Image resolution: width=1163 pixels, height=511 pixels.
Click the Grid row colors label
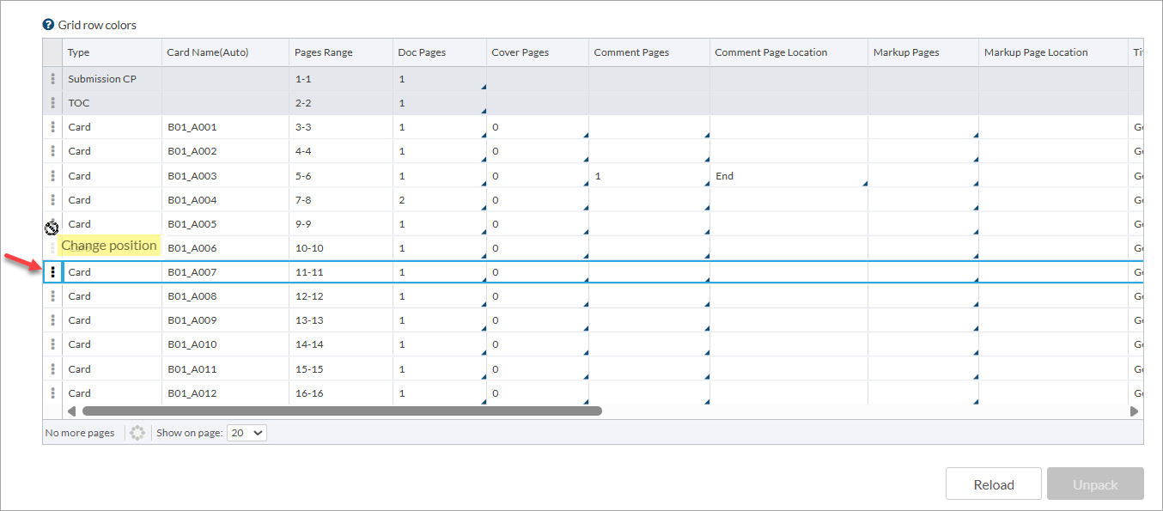tap(97, 25)
